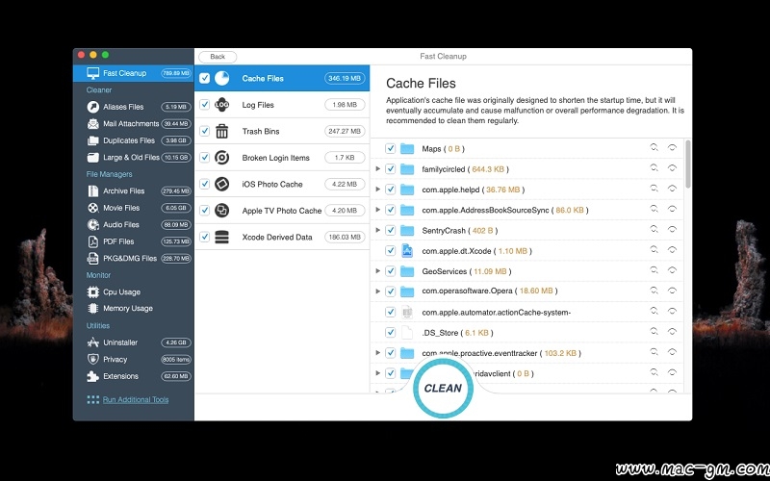The image size is (770, 481).
Task: Click the eye icon on .DS_Store row
Action: tap(672, 331)
